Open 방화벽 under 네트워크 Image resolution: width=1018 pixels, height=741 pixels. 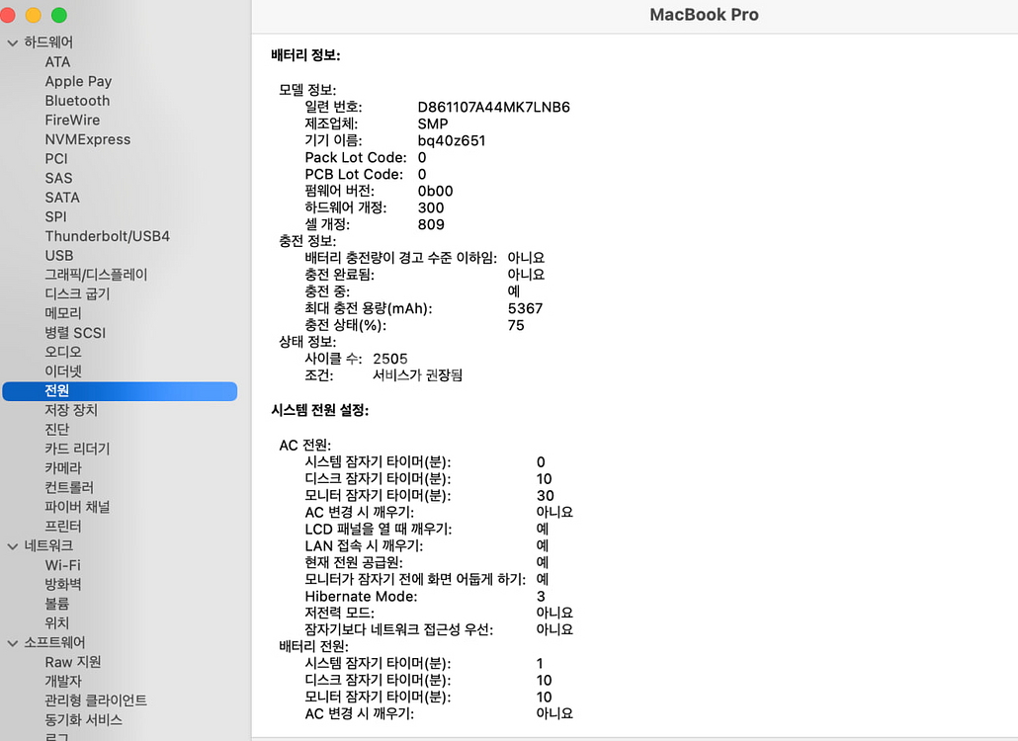[x=63, y=585]
